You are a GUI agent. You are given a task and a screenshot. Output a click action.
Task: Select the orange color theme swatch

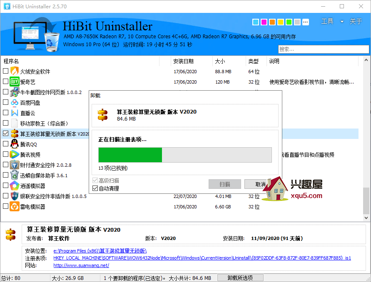[272, 22]
